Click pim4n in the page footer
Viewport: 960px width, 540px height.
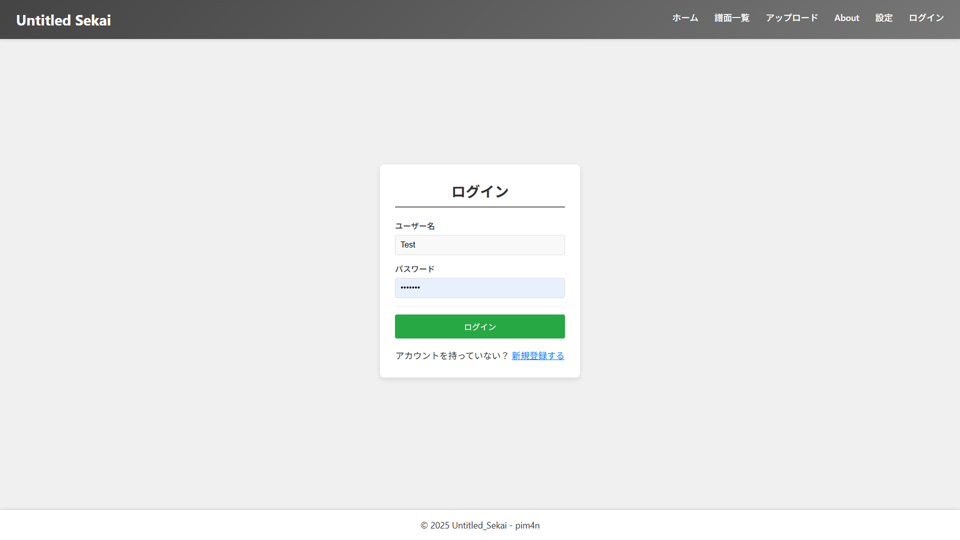[526, 525]
